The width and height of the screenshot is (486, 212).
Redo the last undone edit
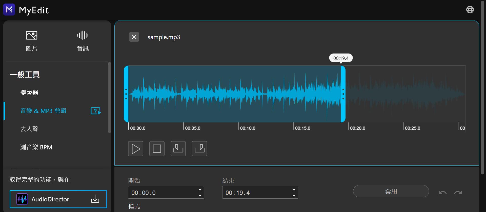[458, 193]
